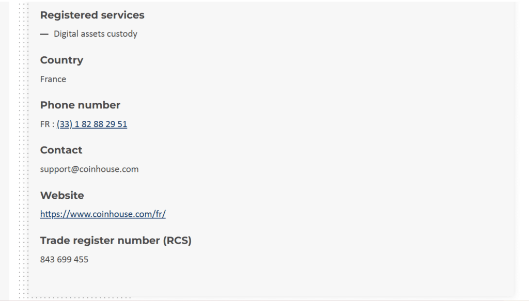Click the vertical dotted border of the card

[24, 150]
